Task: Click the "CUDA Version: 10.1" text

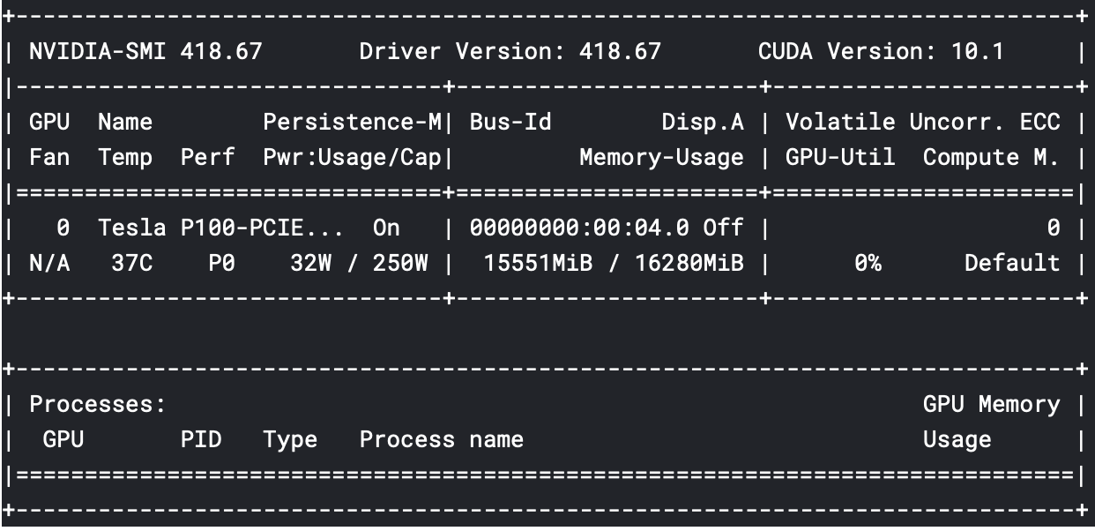Action: (x=881, y=51)
